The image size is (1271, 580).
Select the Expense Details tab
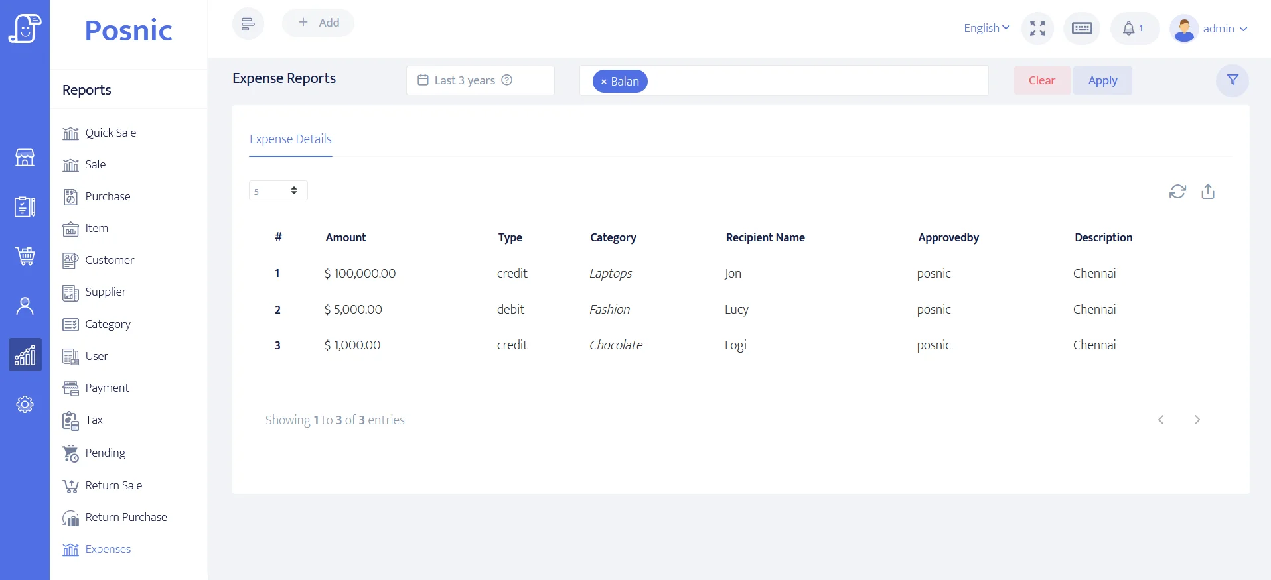[x=290, y=139]
